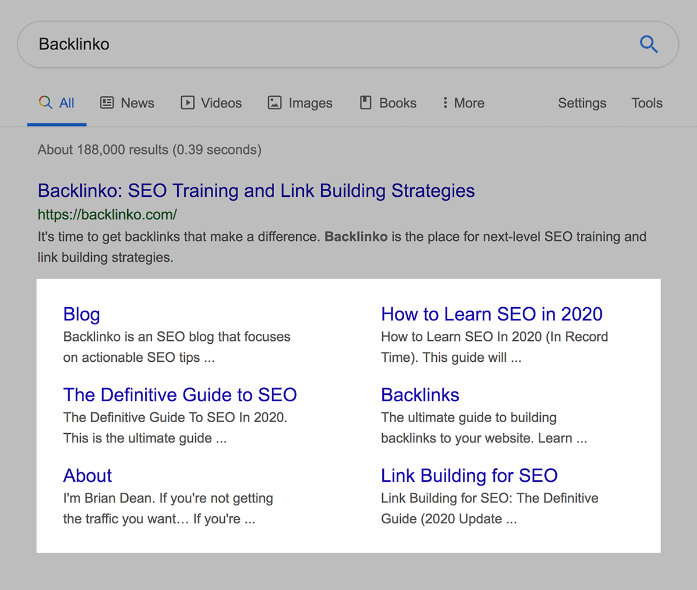Switch to the All tab
The height and width of the screenshot is (590, 697).
tap(57, 103)
